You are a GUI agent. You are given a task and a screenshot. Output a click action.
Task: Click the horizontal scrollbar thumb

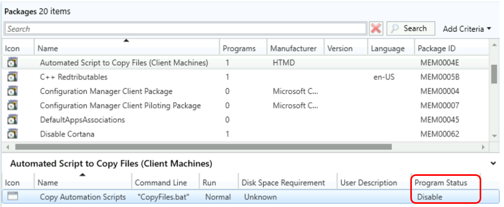pos(203,147)
